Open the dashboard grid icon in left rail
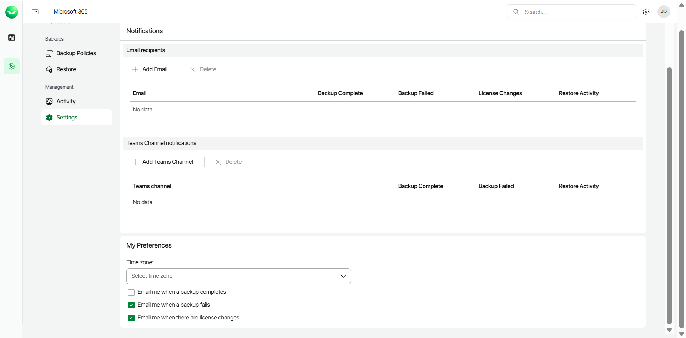 tap(11, 37)
